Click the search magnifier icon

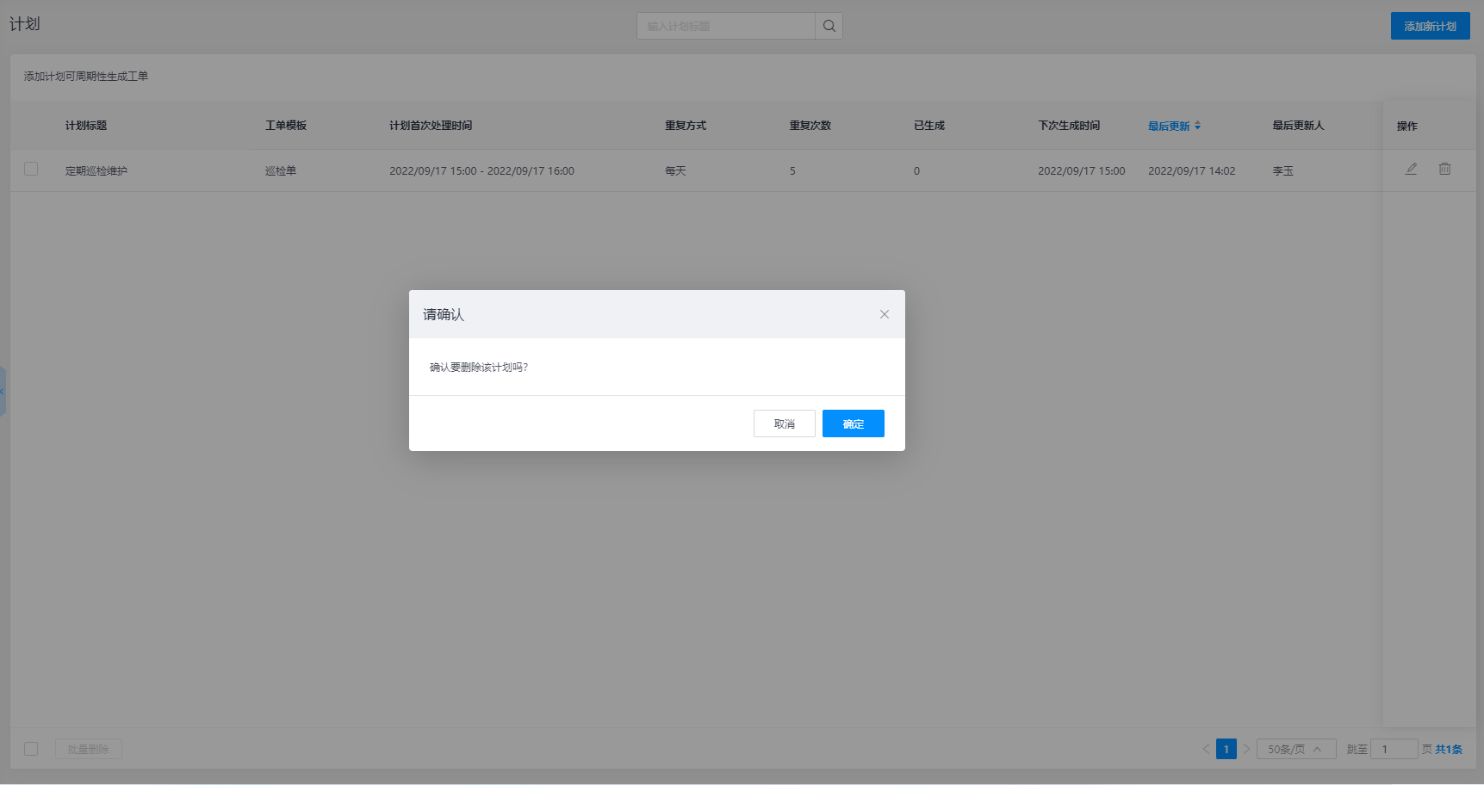click(829, 26)
